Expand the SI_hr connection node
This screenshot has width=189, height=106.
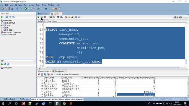[x=2, y=25]
